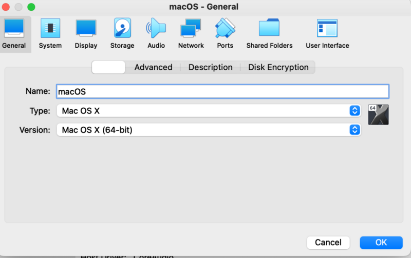Image resolution: width=411 pixels, height=258 pixels.
Task: Open the Version dropdown showing Mac OS X (64-bit)
Action: 209,130
